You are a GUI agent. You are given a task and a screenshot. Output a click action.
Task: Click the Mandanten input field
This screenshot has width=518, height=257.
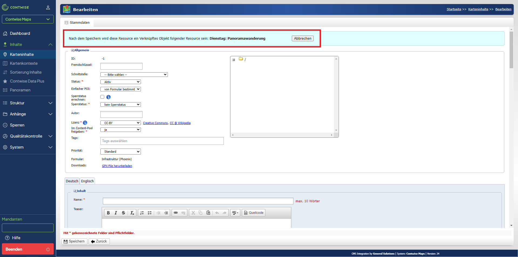(x=28, y=228)
